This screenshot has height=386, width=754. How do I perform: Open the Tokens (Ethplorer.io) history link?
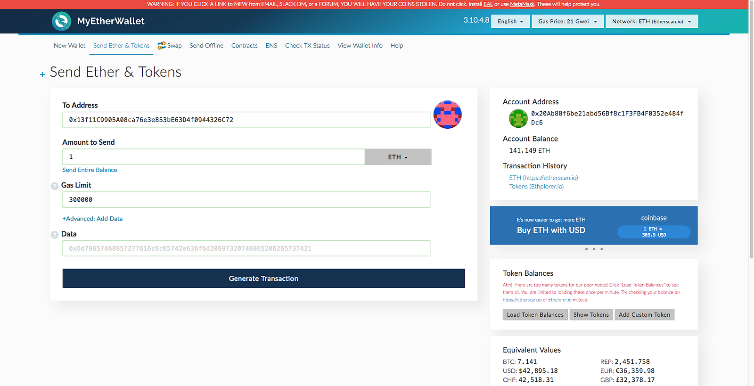coord(536,187)
